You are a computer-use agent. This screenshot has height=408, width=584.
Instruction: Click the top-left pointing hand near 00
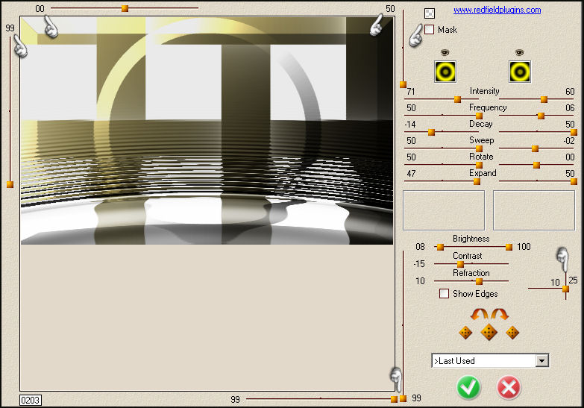point(51,26)
